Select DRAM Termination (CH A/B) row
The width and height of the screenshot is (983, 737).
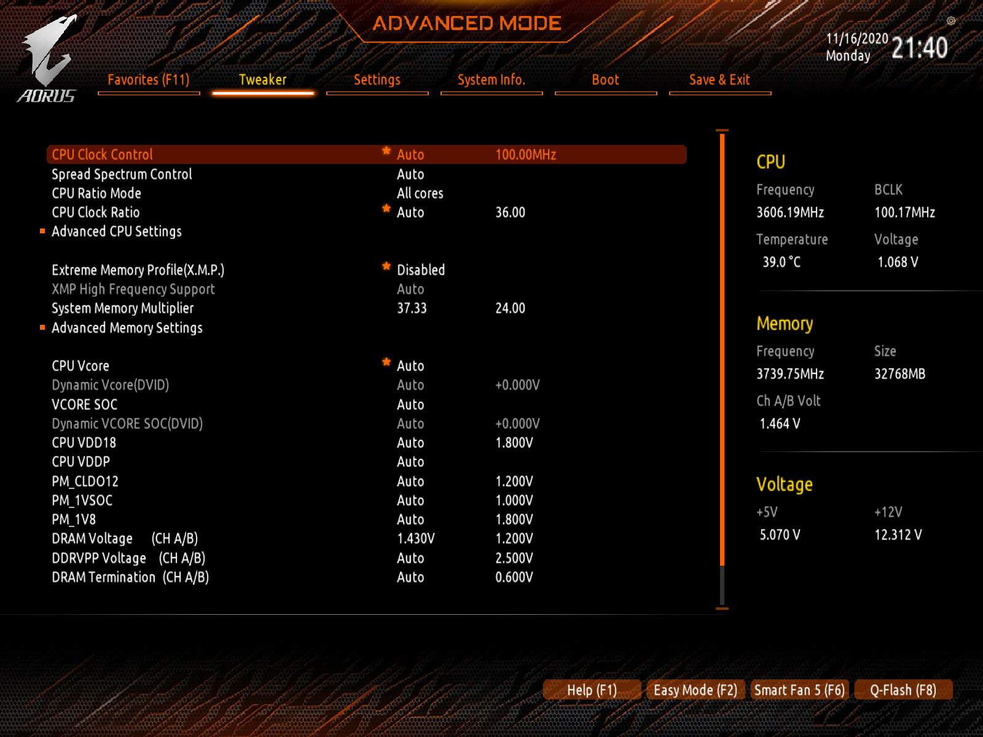(366, 577)
